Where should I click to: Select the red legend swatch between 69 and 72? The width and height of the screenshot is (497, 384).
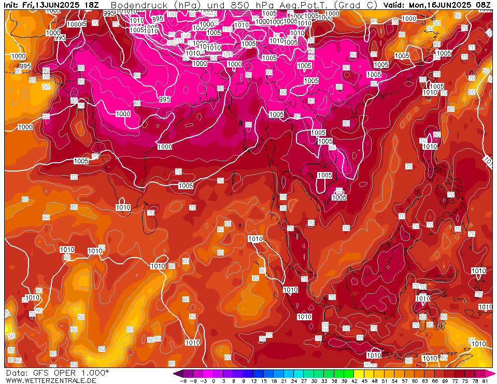pyautogui.click(x=450, y=374)
